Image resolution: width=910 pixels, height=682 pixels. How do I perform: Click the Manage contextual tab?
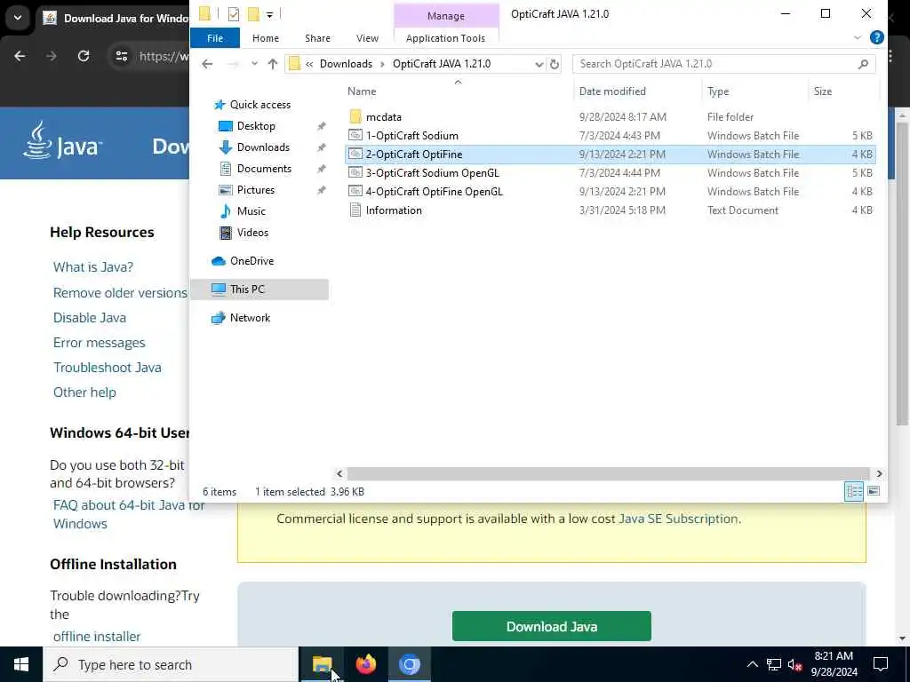click(446, 16)
